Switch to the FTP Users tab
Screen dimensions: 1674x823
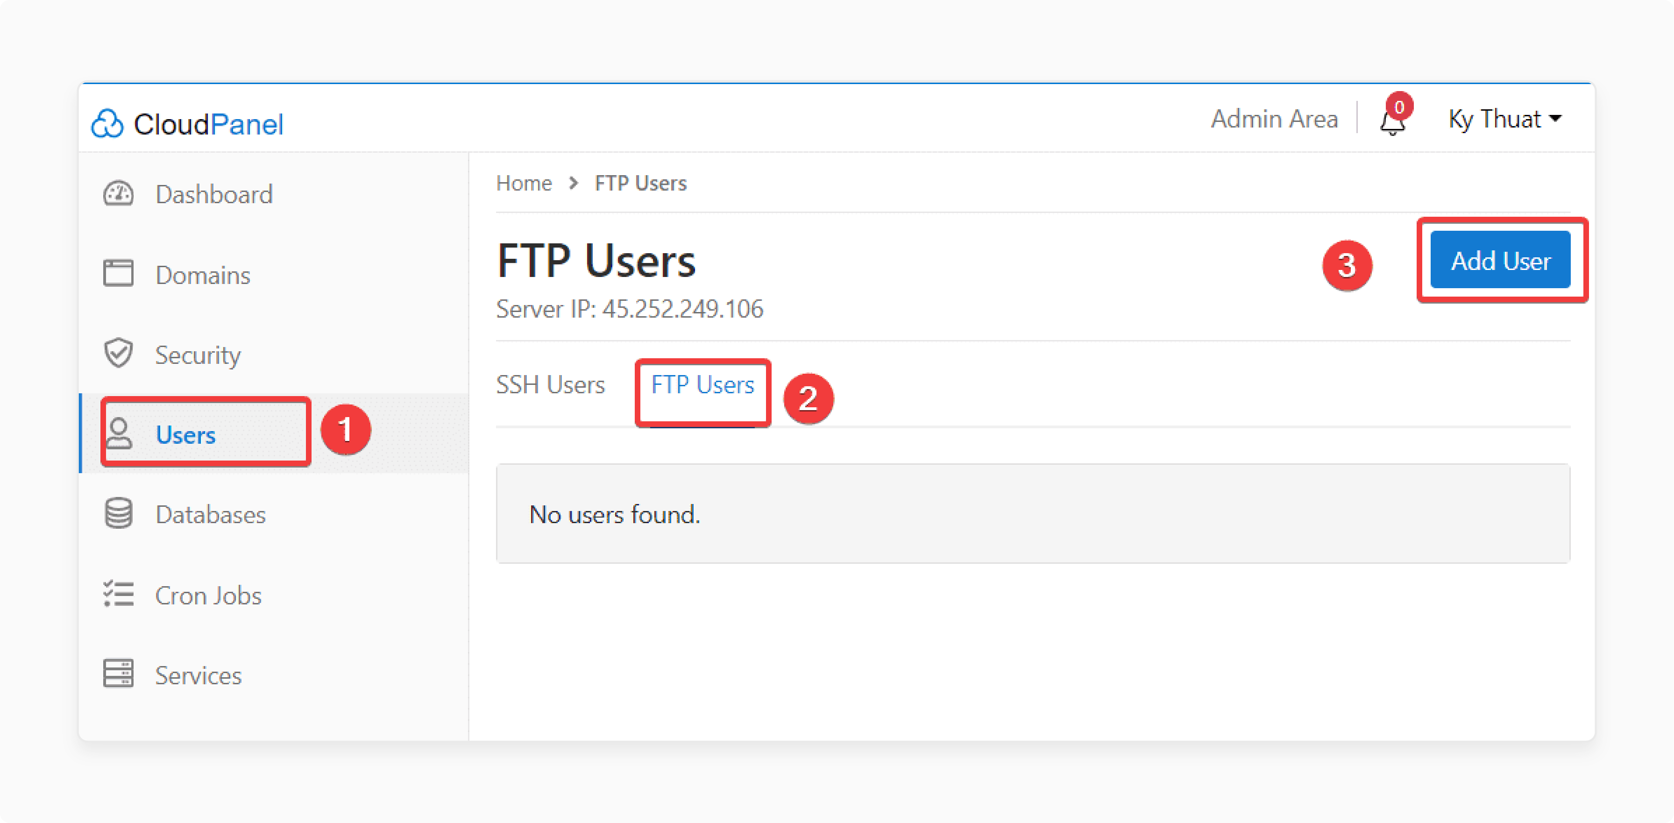point(702,385)
